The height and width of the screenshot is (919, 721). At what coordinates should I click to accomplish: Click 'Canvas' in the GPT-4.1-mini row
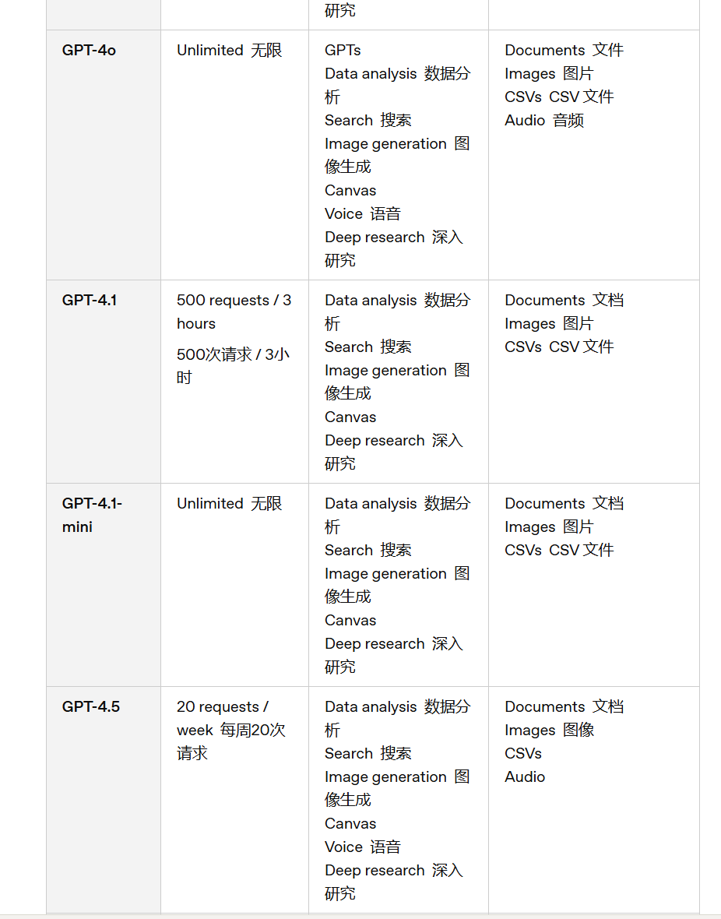pos(350,621)
